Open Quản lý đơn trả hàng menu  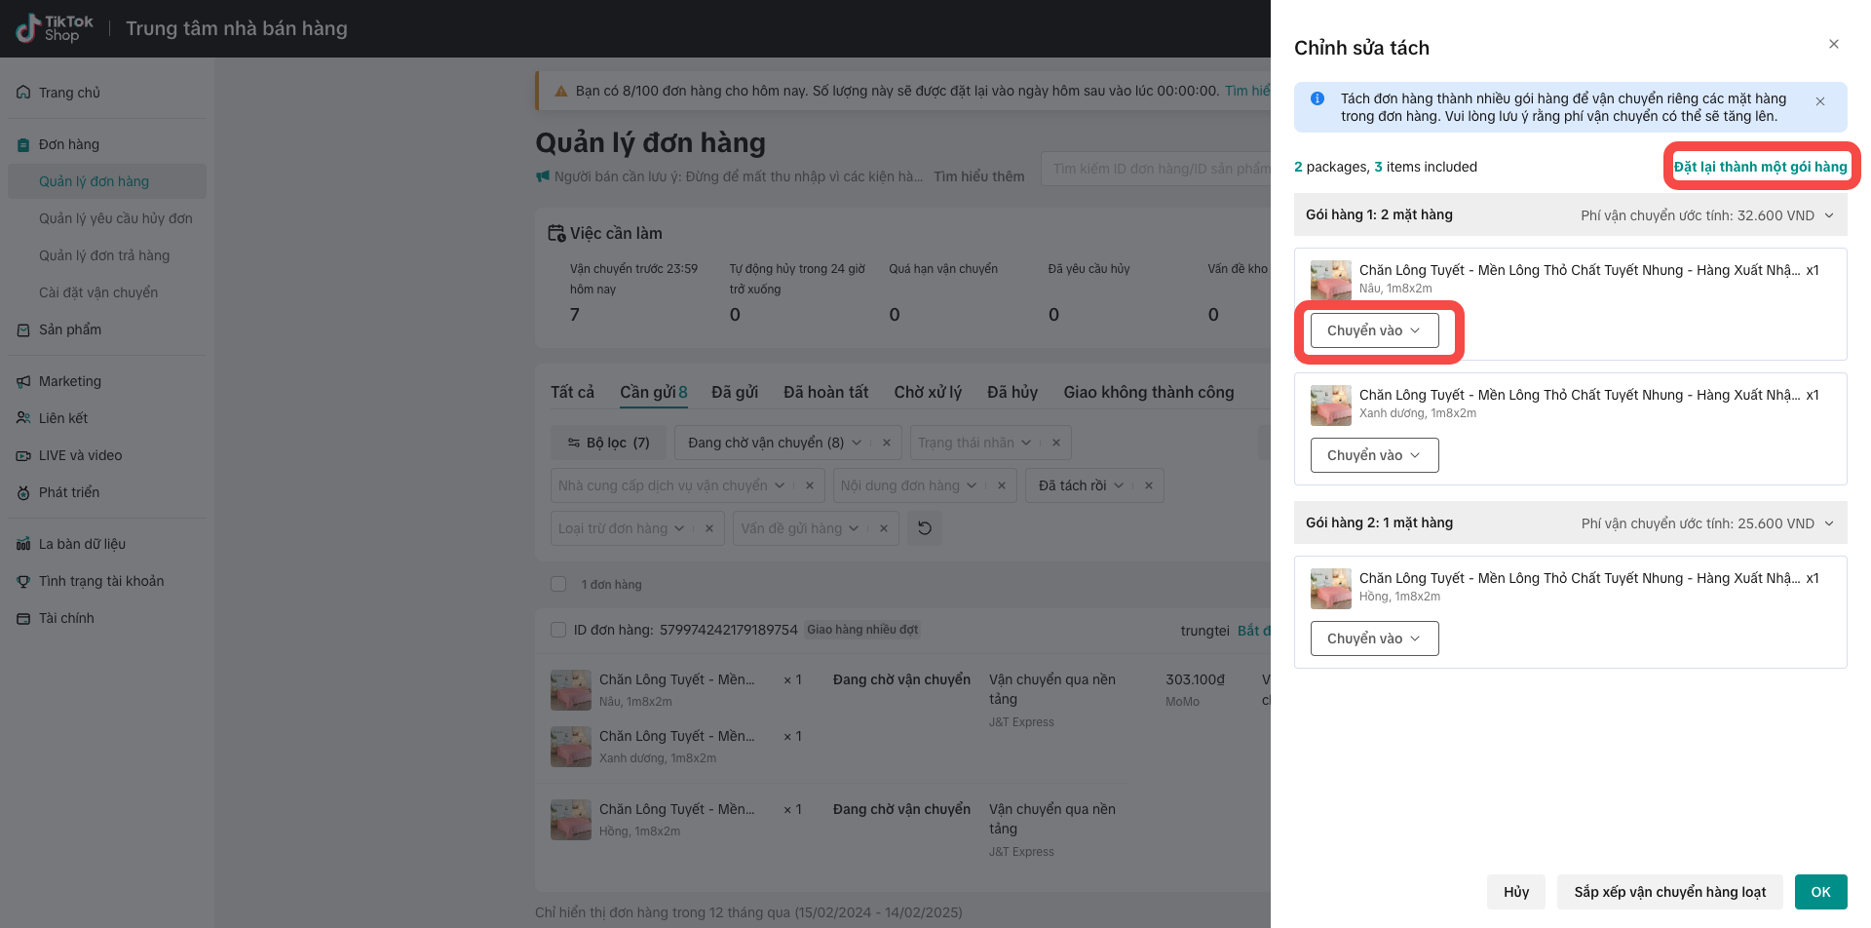coord(104,255)
